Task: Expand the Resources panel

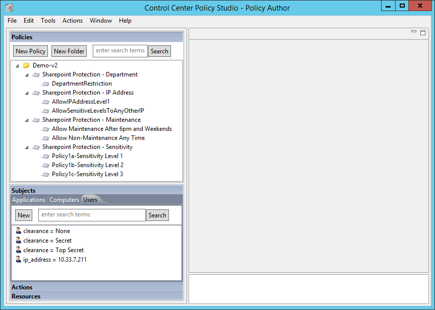Action: [x=97, y=296]
